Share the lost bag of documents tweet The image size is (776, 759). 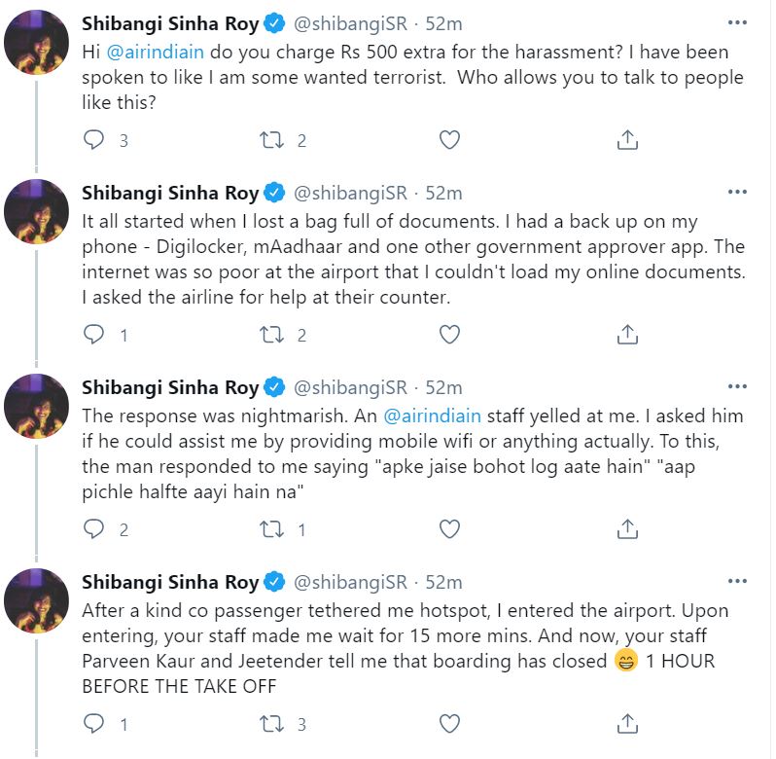coord(628,335)
